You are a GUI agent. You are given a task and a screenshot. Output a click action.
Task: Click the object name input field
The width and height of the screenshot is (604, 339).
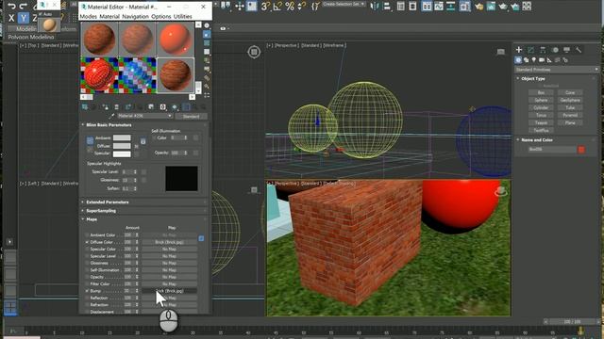tap(552, 149)
